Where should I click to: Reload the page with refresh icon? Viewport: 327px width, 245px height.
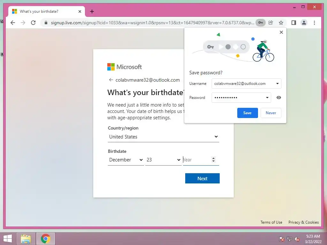pyautogui.click(x=33, y=23)
